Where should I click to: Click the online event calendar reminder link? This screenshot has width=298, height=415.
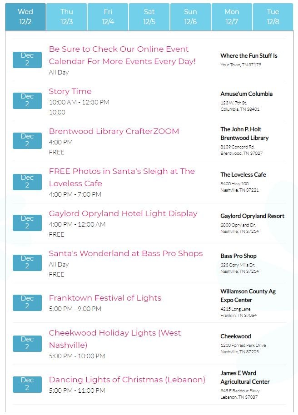pos(122,55)
